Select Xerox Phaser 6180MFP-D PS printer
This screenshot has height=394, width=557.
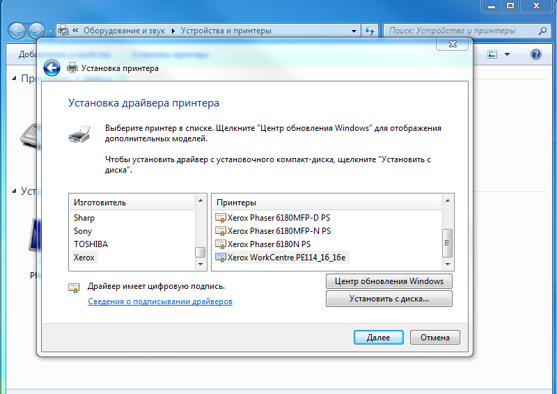point(279,217)
